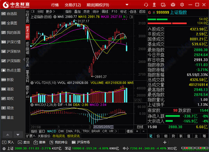
Task: Click the 日线 period selector
Action: pos(140,127)
